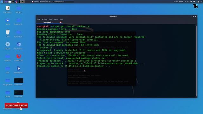Open the Trash desktop icon
Viewport: 203px width, 114px height.
pos(8,32)
